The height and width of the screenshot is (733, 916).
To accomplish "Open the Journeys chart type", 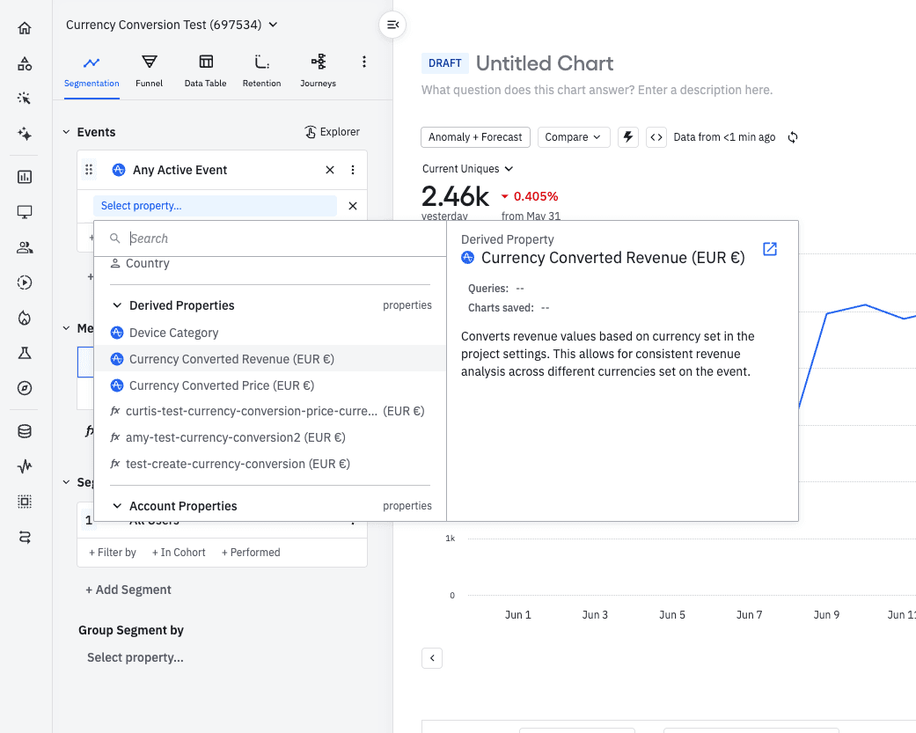I will (x=318, y=70).
